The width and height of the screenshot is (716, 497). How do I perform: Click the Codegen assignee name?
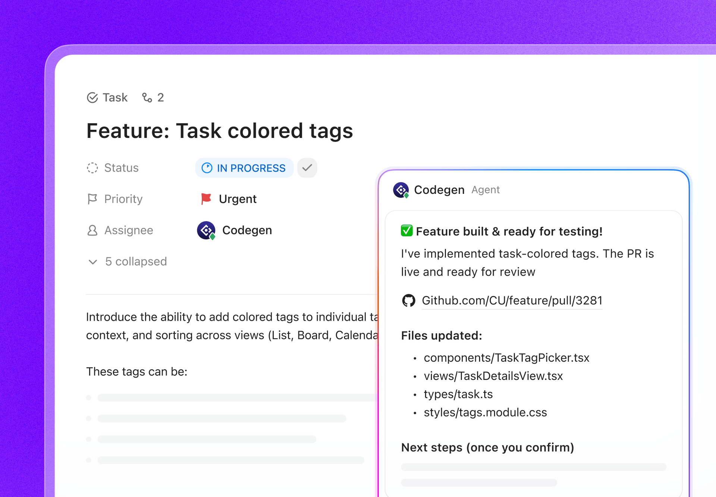[x=247, y=230]
